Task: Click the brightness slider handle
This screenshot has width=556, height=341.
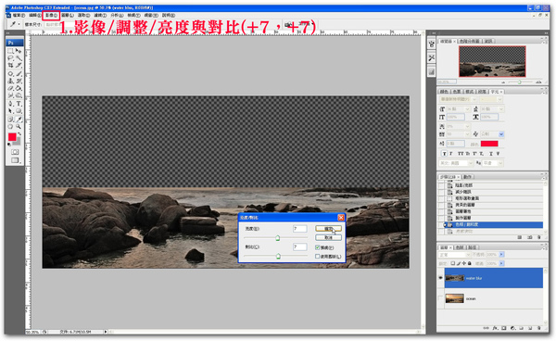Action: pyautogui.click(x=278, y=238)
